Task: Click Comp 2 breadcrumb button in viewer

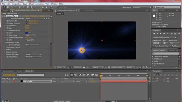Action: click(x=60, y=14)
